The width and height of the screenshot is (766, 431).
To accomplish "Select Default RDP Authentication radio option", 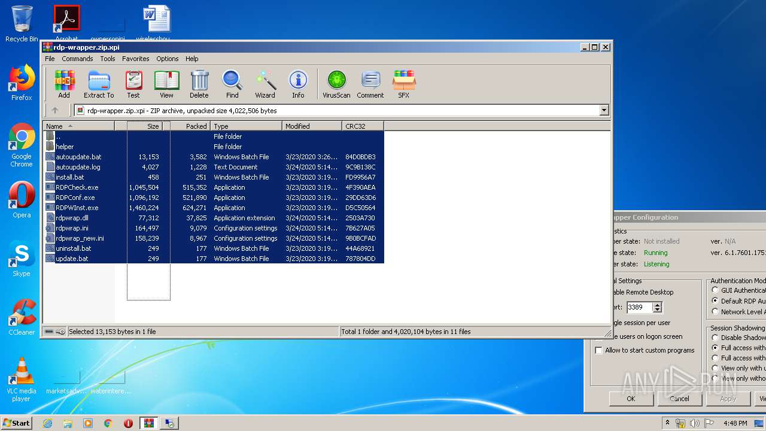I will [715, 301].
